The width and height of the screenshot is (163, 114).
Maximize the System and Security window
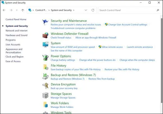150,3
